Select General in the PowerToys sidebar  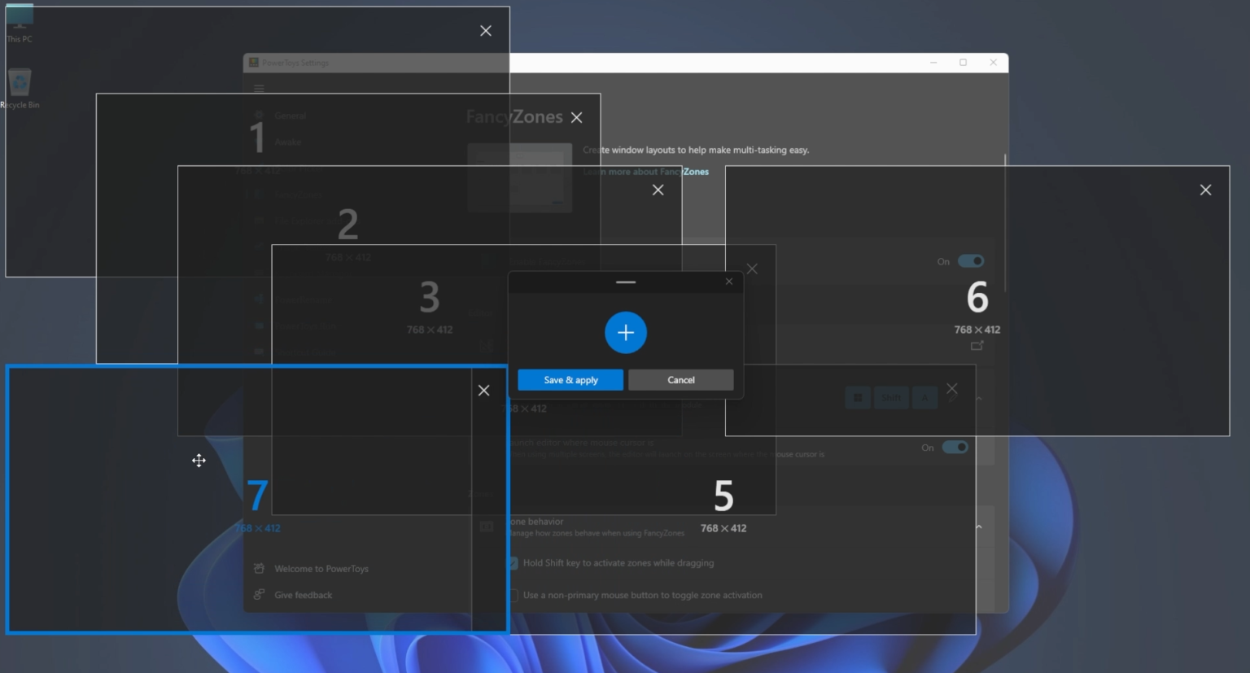(290, 116)
